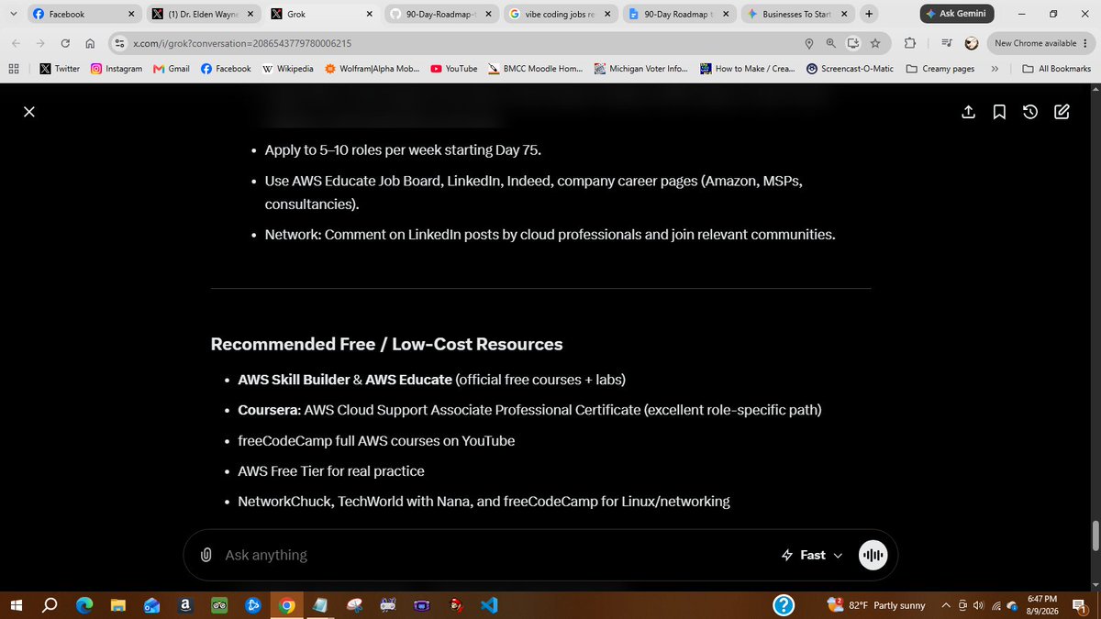Click the site information icon in the address bar
The width and height of the screenshot is (1101, 619).
click(118, 43)
